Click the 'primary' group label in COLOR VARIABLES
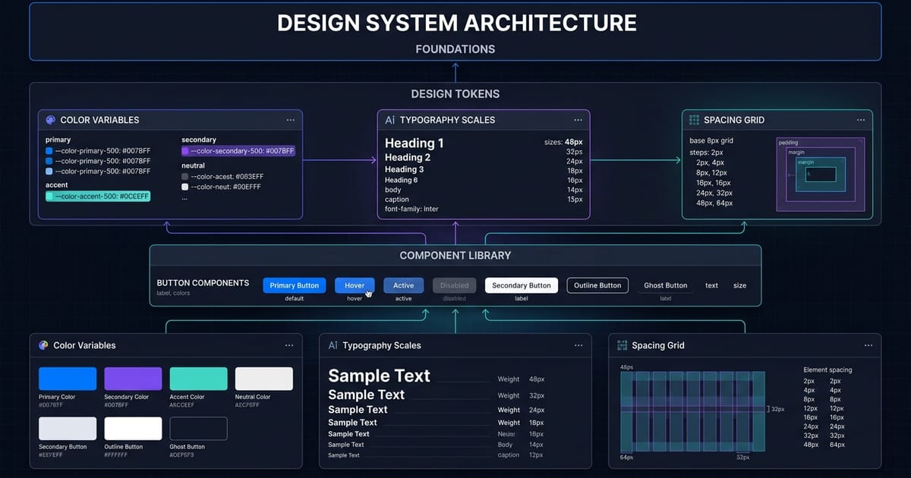 58,140
